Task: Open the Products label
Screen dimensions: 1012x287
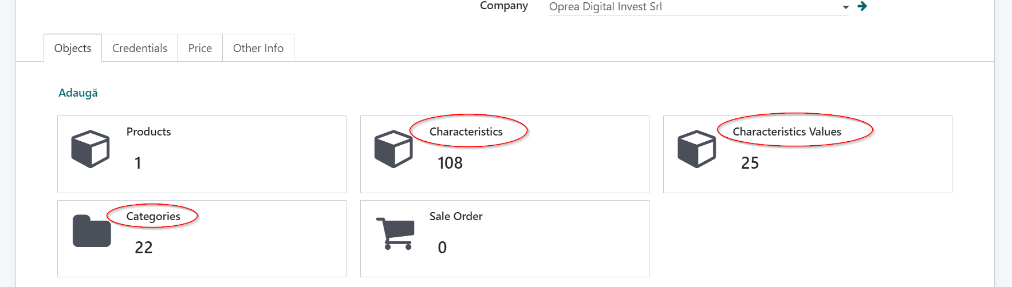Action: tap(148, 131)
